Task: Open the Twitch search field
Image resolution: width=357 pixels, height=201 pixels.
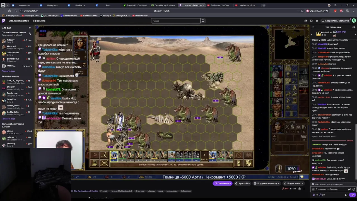Action: coord(176,21)
